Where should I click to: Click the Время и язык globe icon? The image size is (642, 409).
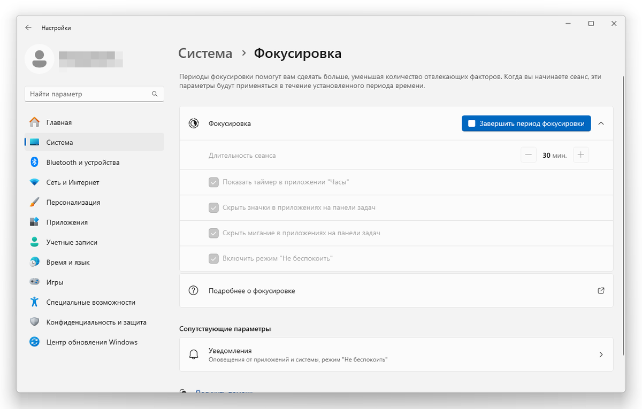[35, 262]
